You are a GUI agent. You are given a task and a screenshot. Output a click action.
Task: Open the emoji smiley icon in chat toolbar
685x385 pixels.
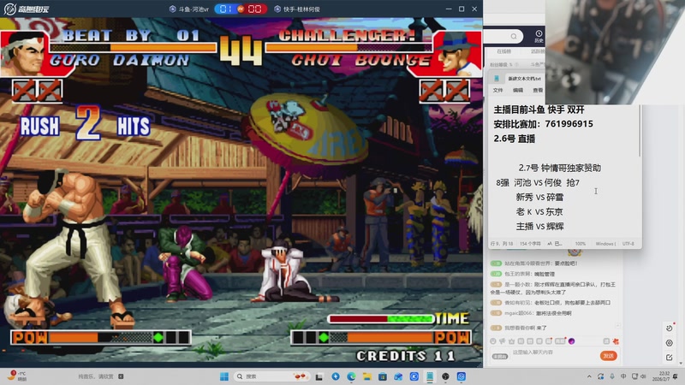click(x=493, y=341)
